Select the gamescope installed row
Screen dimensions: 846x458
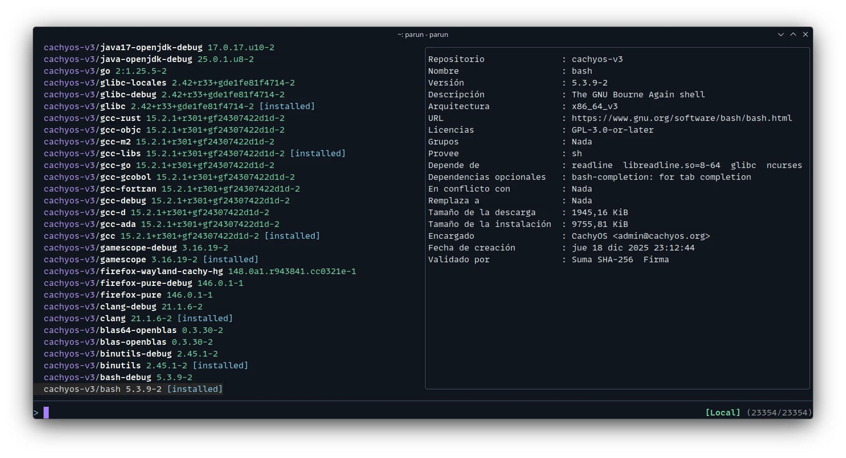[151, 260]
